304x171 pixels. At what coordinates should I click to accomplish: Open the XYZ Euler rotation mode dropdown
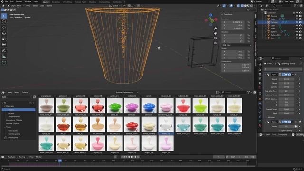[237, 45]
